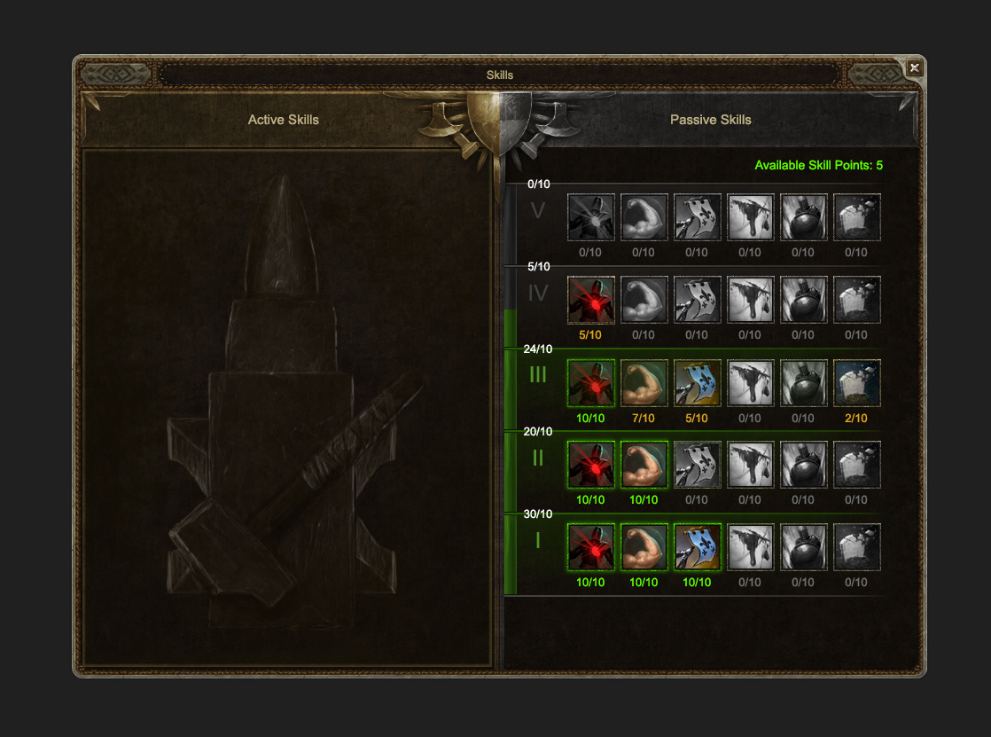Select tier I maxed blue banner skill
This screenshot has height=737, width=991.
tap(697, 547)
